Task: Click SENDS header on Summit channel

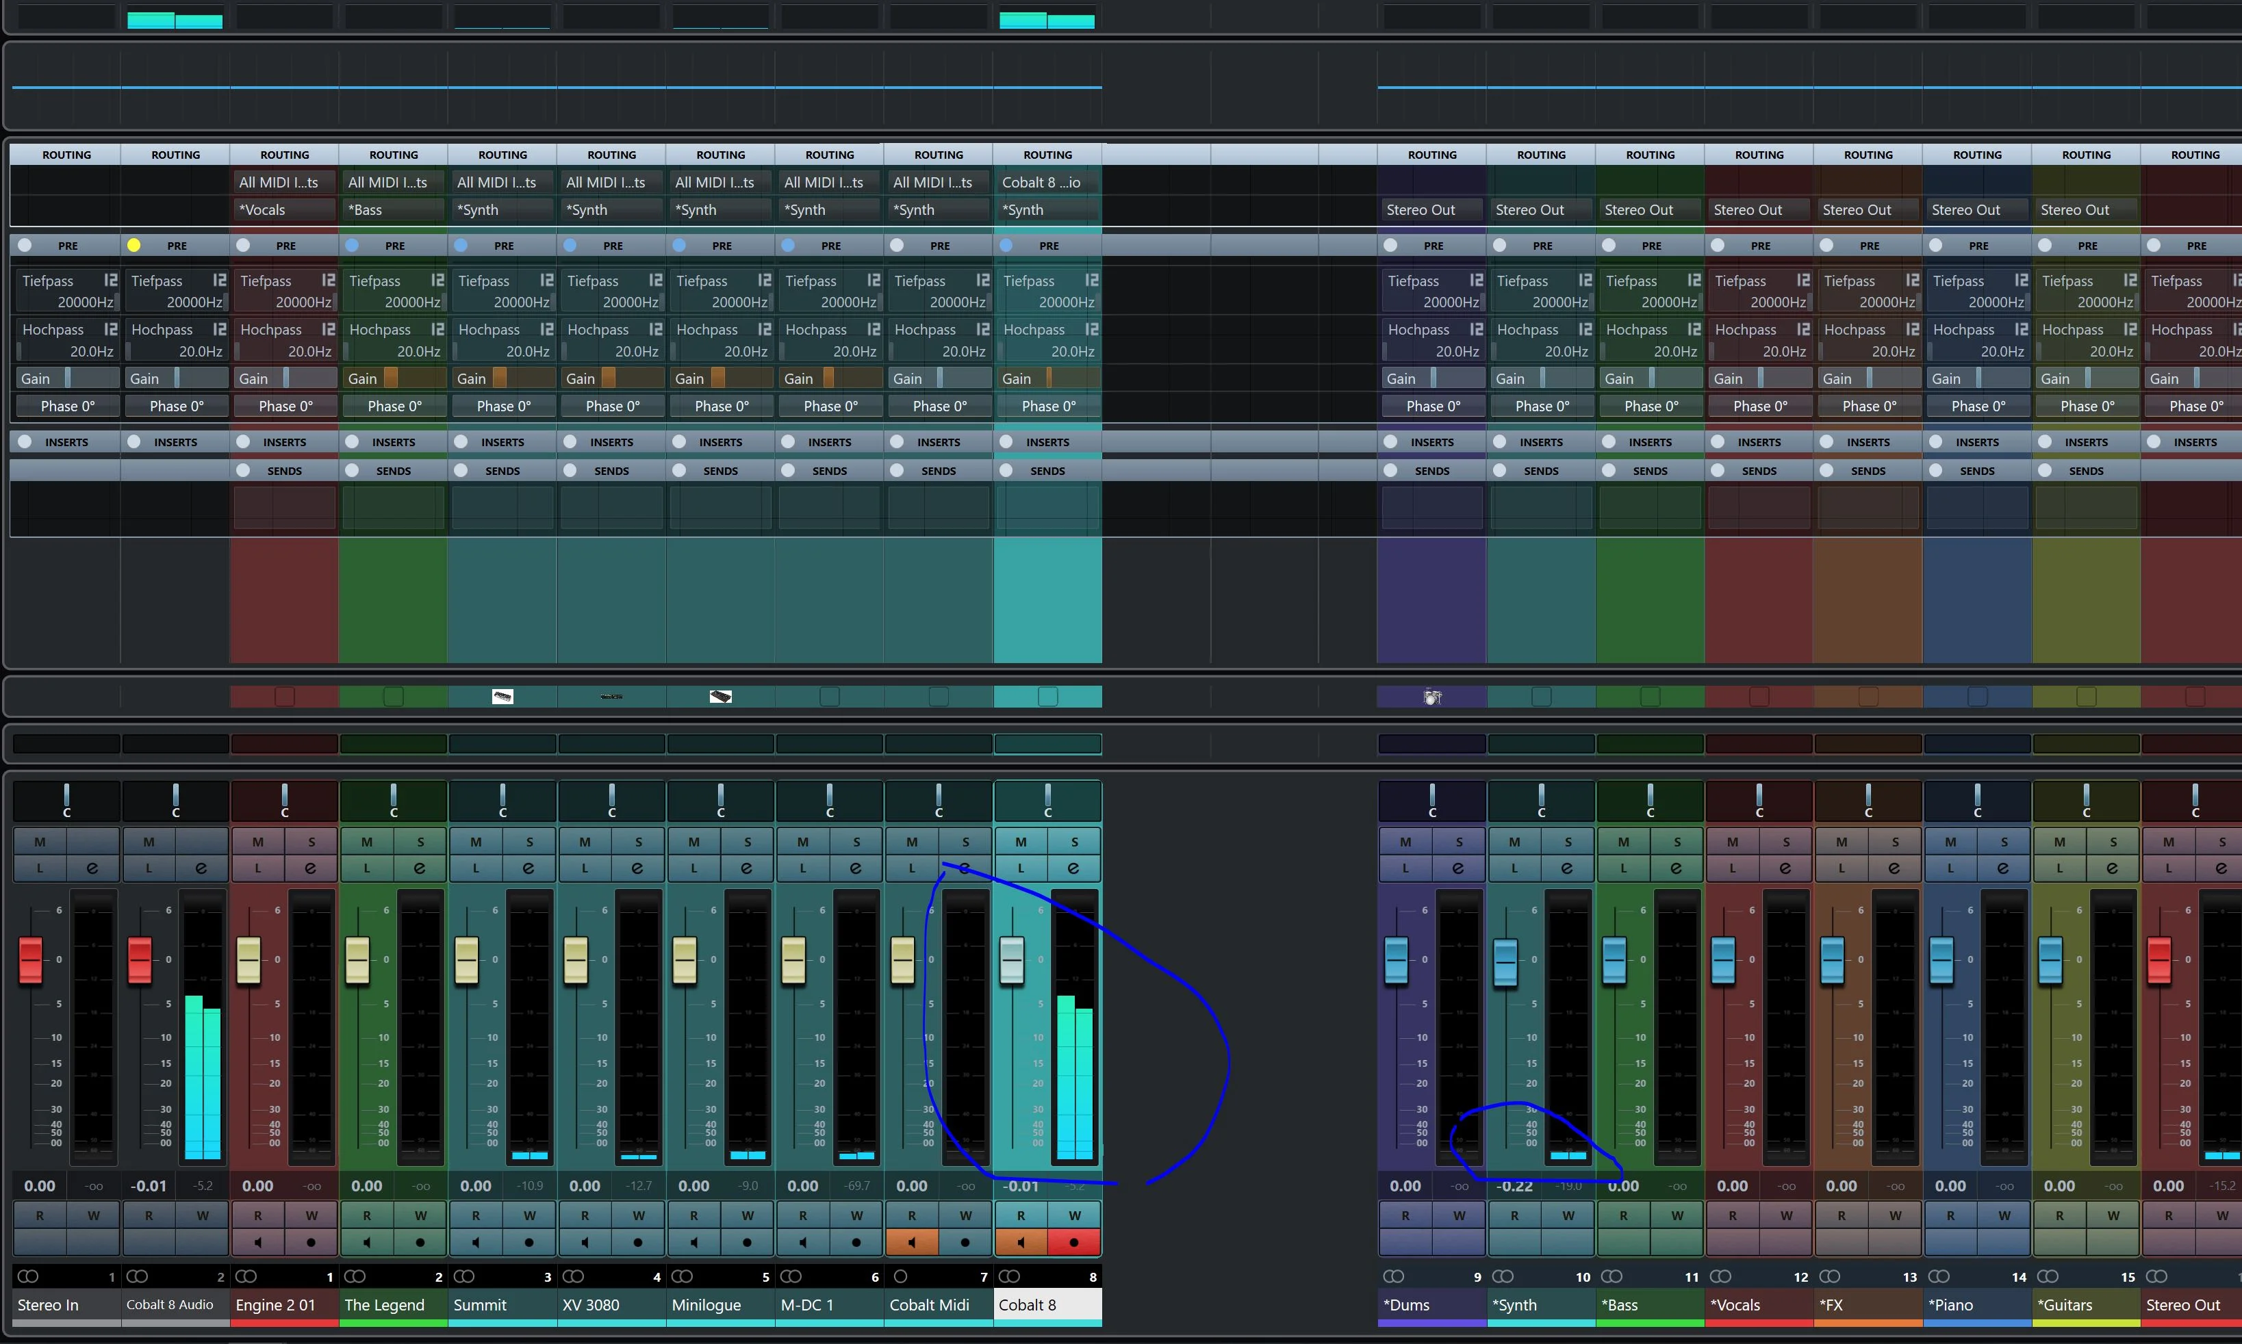Action: (502, 471)
